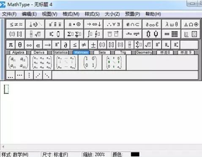The height and width of the screenshot is (157, 202).
Task: Open the fraction and radical templates palette
Action: pyautogui.click(x=35, y=34)
